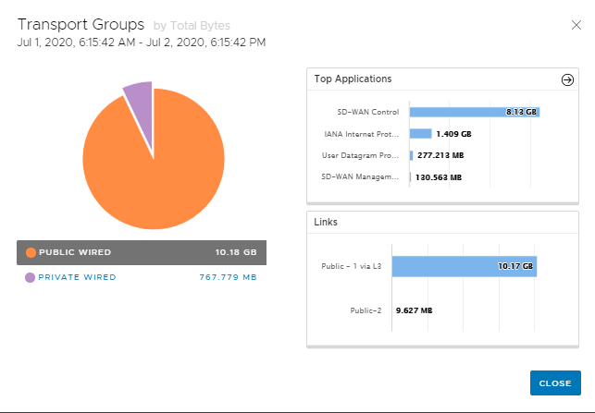The width and height of the screenshot is (595, 413).
Task: Click the SD-WAN Control application label
Action: coord(368,112)
